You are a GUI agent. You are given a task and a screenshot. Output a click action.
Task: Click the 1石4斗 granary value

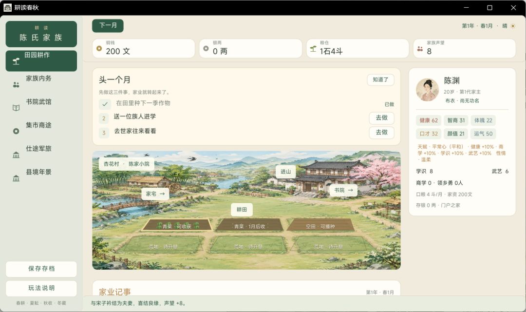(x=331, y=51)
